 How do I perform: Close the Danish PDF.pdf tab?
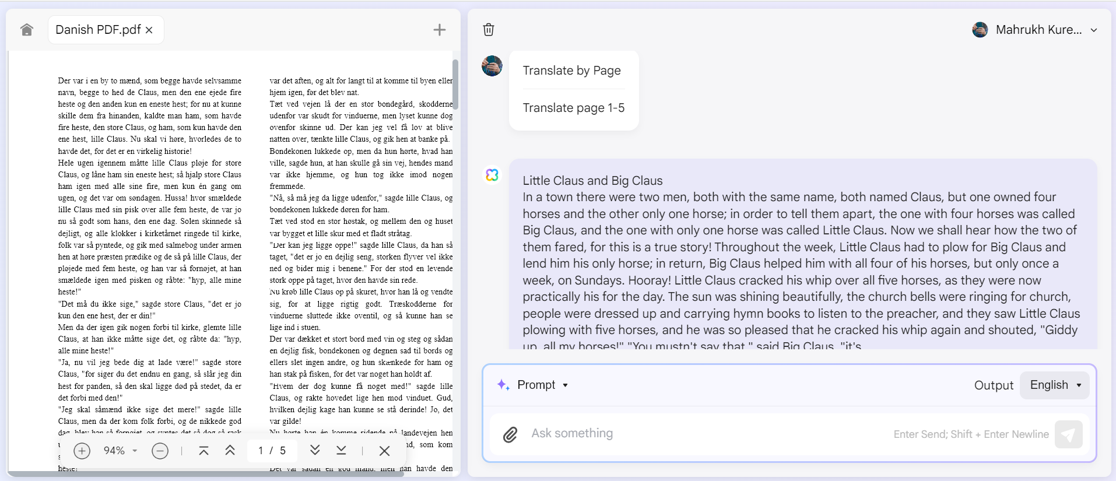(149, 30)
